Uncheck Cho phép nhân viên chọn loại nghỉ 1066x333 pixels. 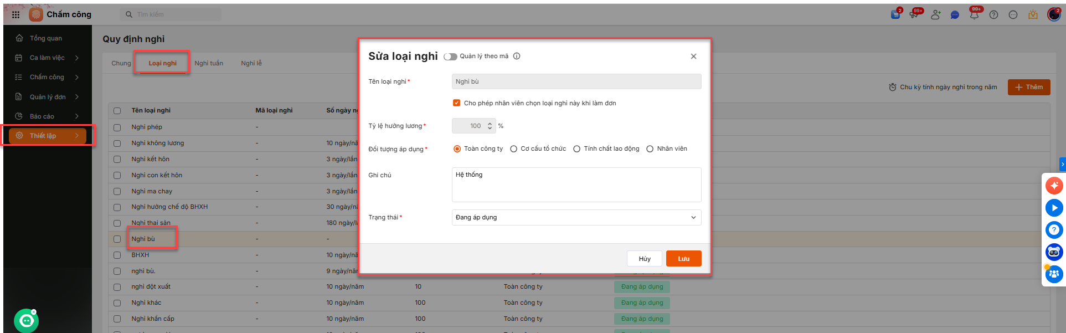(456, 103)
